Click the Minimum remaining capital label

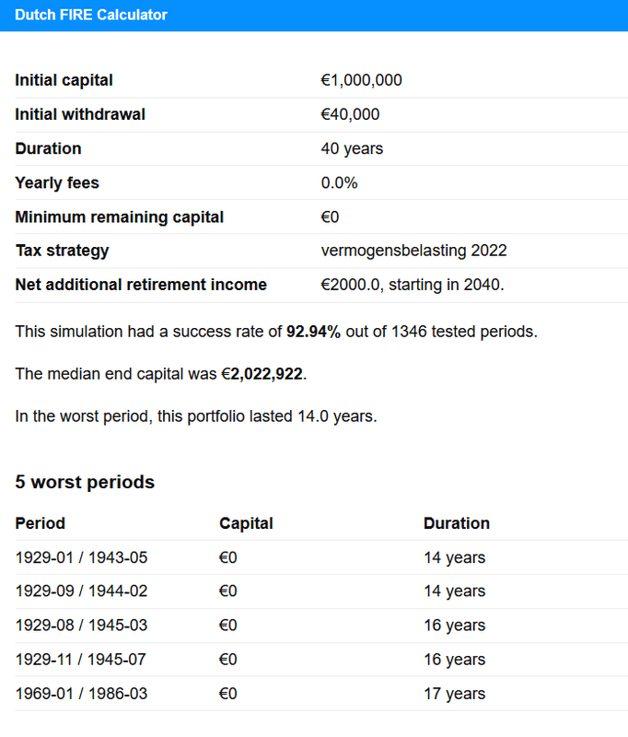(119, 216)
